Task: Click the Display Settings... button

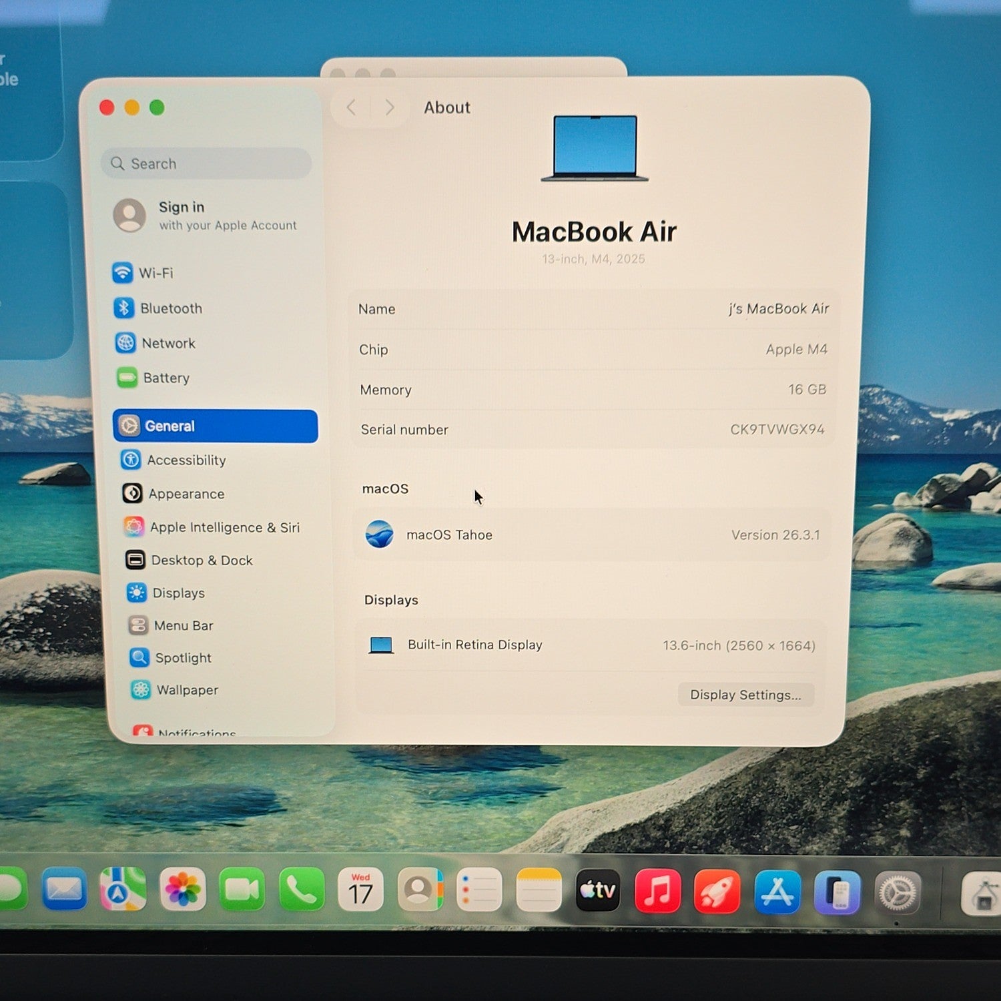Action: pyautogui.click(x=746, y=695)
